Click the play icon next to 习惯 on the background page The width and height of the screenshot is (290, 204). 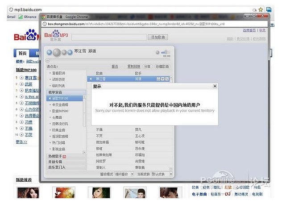[x=22, y=122]
